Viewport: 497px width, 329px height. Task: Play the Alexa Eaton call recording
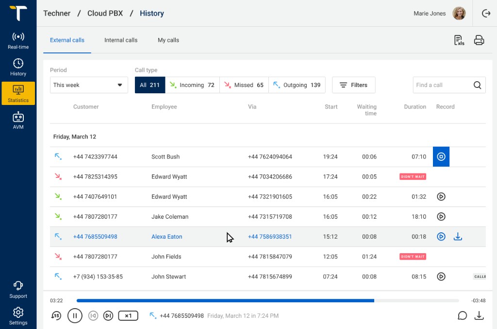[x=441, y=237]
